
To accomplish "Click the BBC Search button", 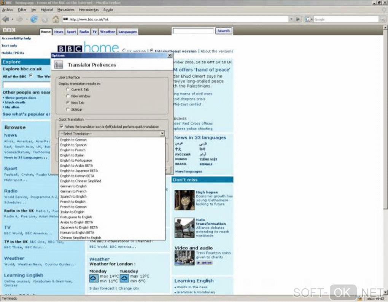I will pos(223,31).
